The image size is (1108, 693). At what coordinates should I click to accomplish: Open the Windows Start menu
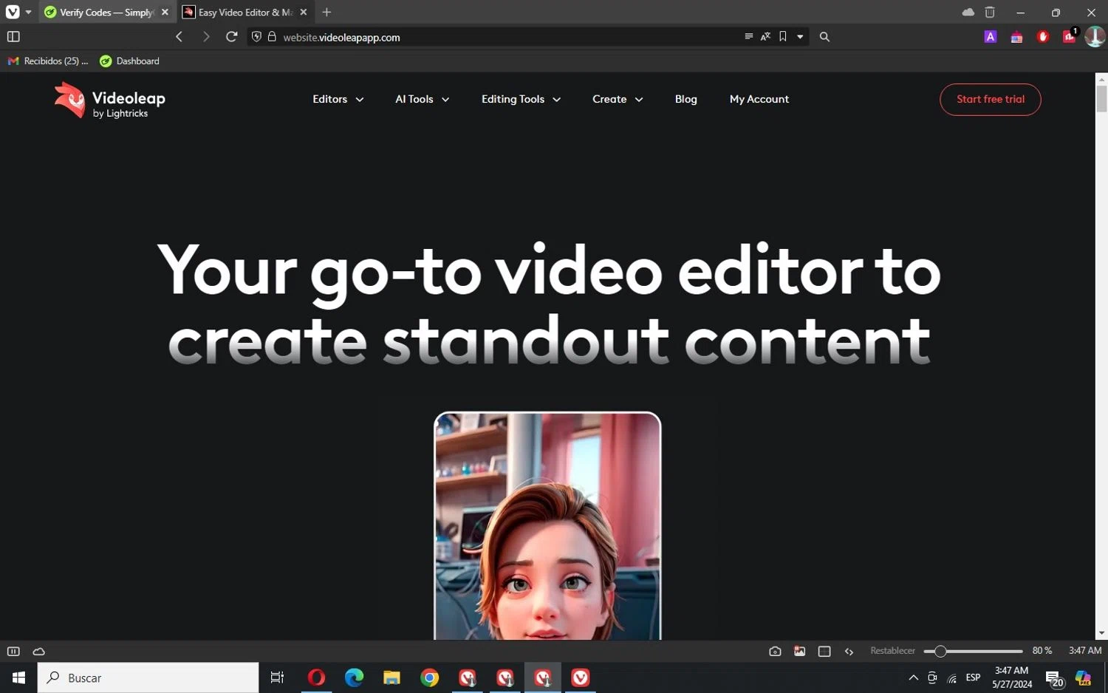(x=18, y=677)
